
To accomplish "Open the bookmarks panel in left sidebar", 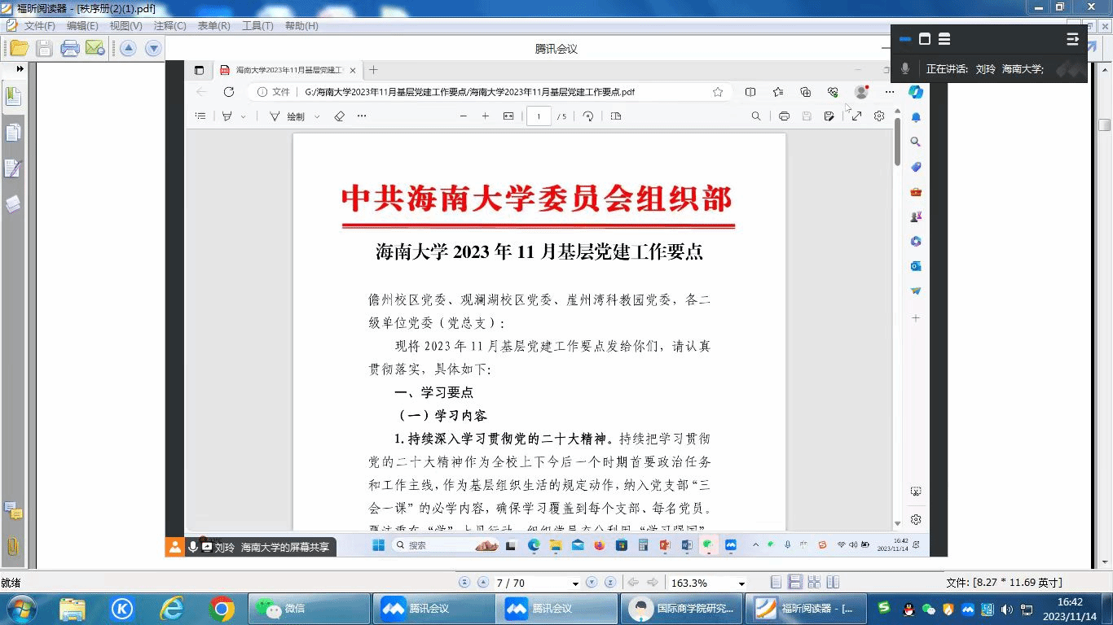I will 13,97.
